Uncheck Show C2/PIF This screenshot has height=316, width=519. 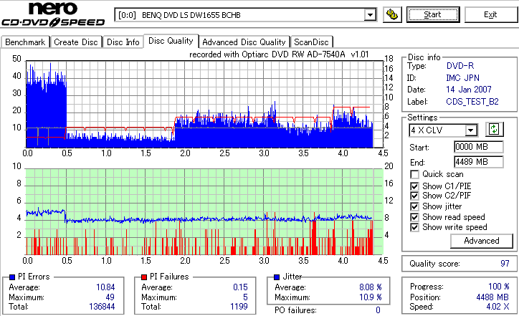pos(414,196)
